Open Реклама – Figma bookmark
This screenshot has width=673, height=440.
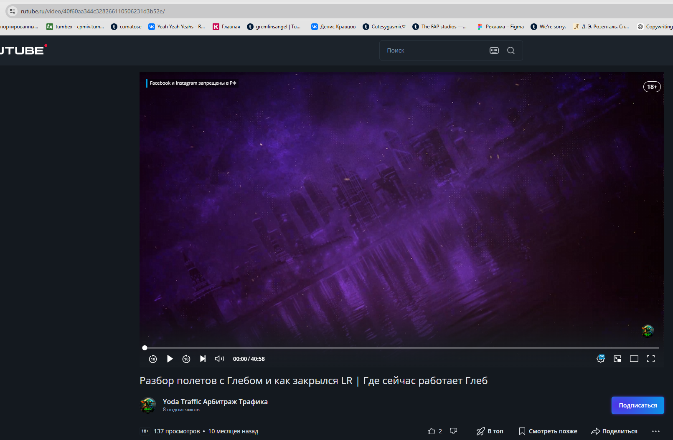tap(500, 27)
